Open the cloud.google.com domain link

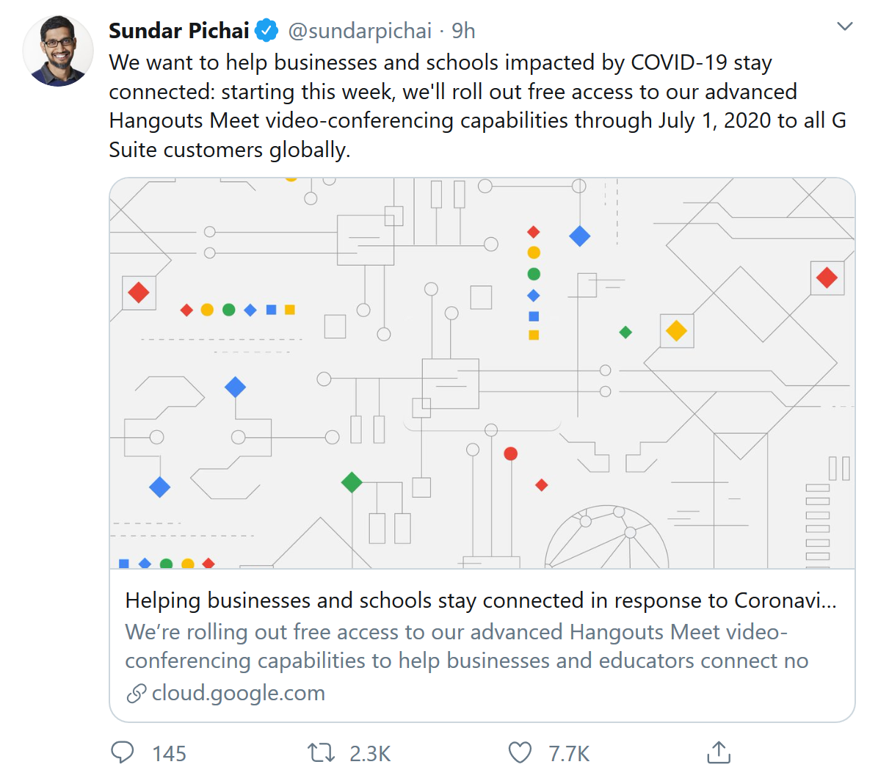tap(238, 693)
